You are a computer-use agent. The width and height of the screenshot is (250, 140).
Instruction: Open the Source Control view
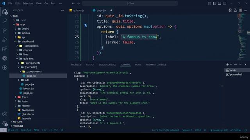(x=5, y=30)
